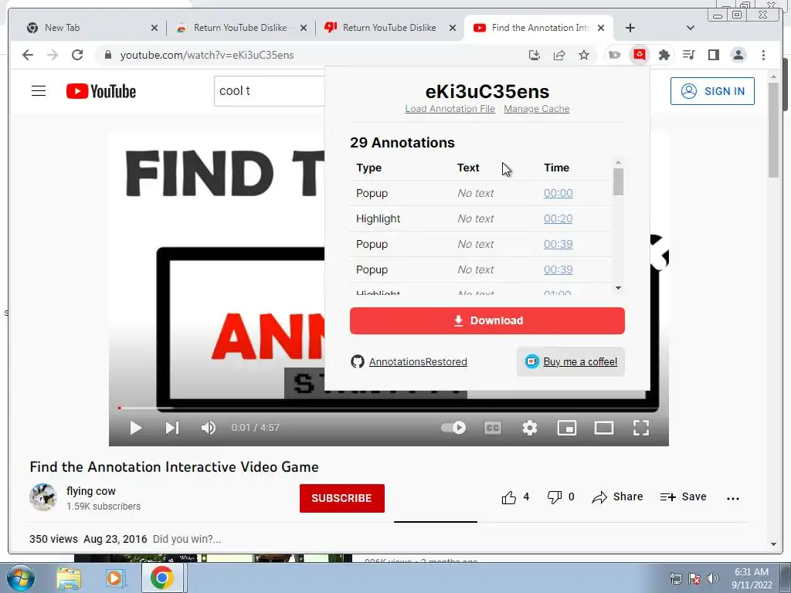Click annotation list scroll-up arrow

point(619,162)
